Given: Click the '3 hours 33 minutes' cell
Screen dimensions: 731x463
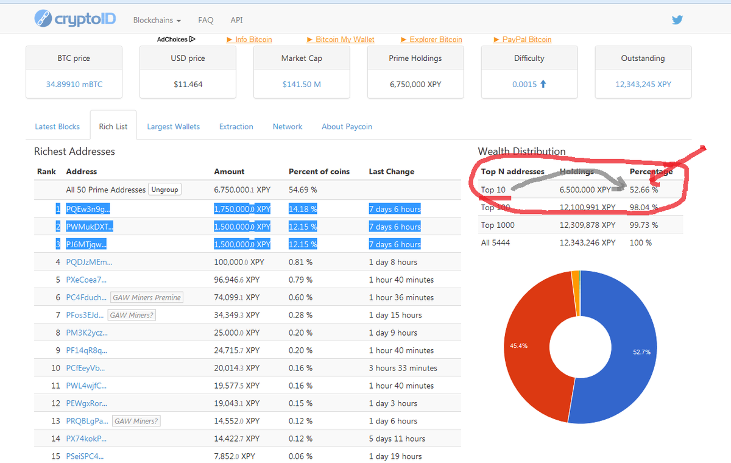Looking at the screenshot, I should 403,368.
